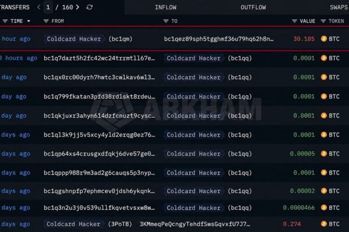349x232 pixels.
Task: Open Coldcard Hacker (bc1qm) sender entity
Action: [74, 39]
